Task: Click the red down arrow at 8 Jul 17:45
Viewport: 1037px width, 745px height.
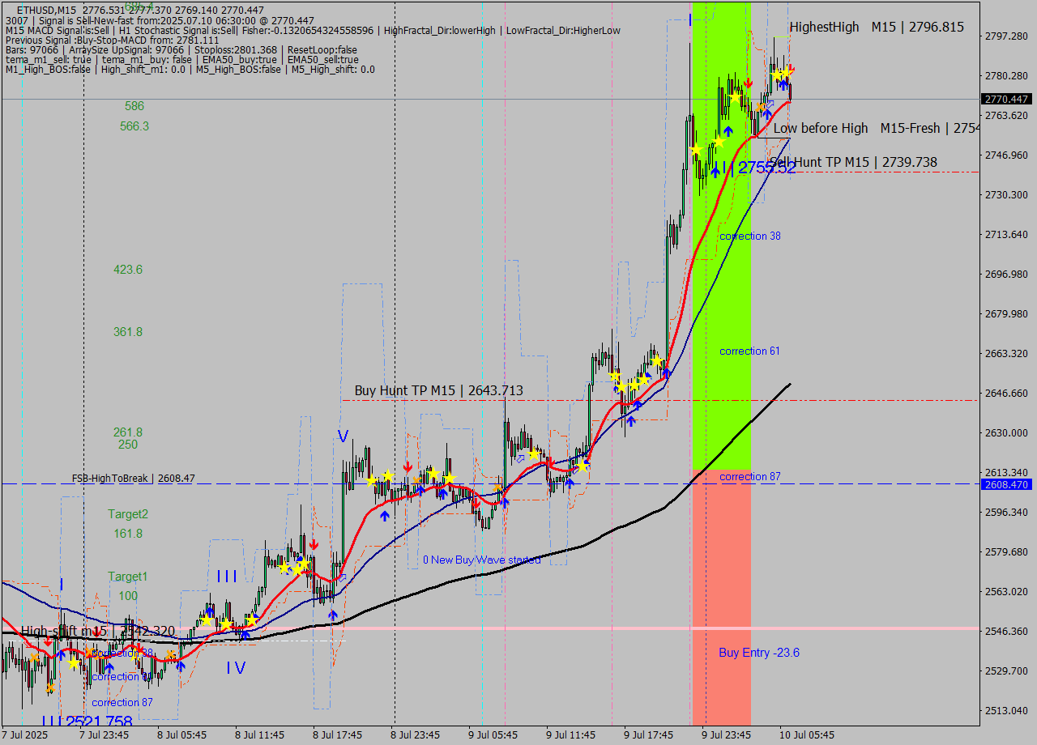Action: [x=314, y=543]
